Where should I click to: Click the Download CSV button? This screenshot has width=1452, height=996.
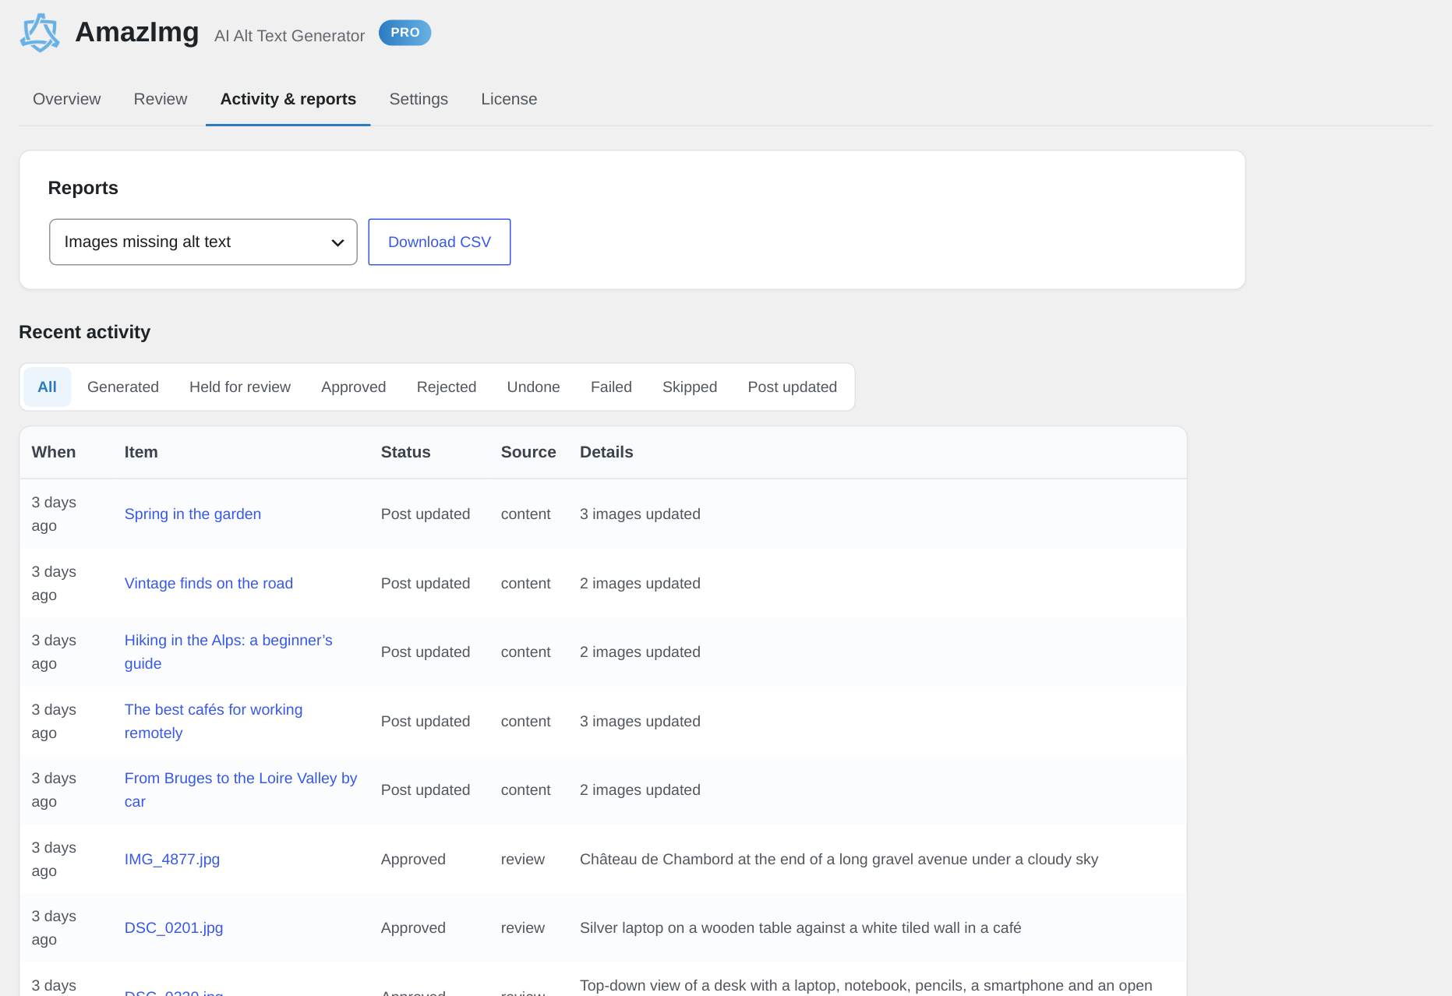pos(440,242)
